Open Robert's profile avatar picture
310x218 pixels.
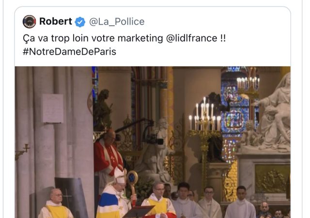click(x=29, y=22)
